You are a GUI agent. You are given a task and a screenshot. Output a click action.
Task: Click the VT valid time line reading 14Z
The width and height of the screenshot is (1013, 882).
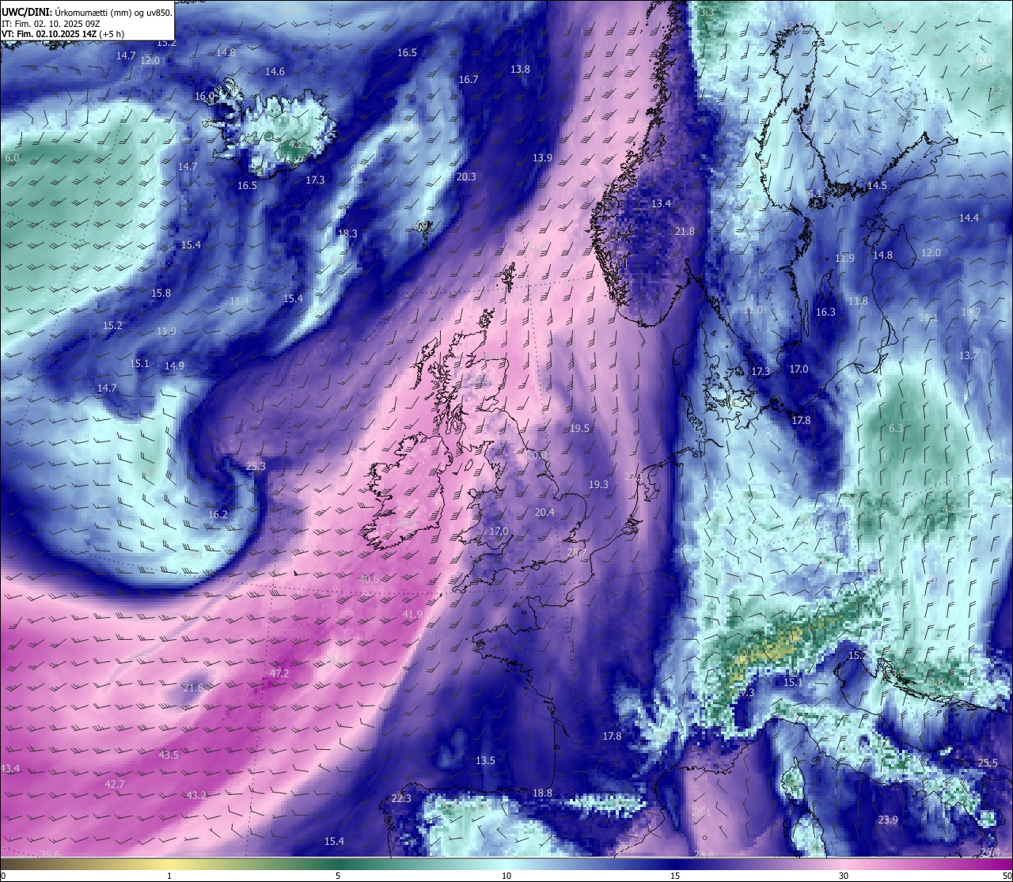(x=63, y=34)
